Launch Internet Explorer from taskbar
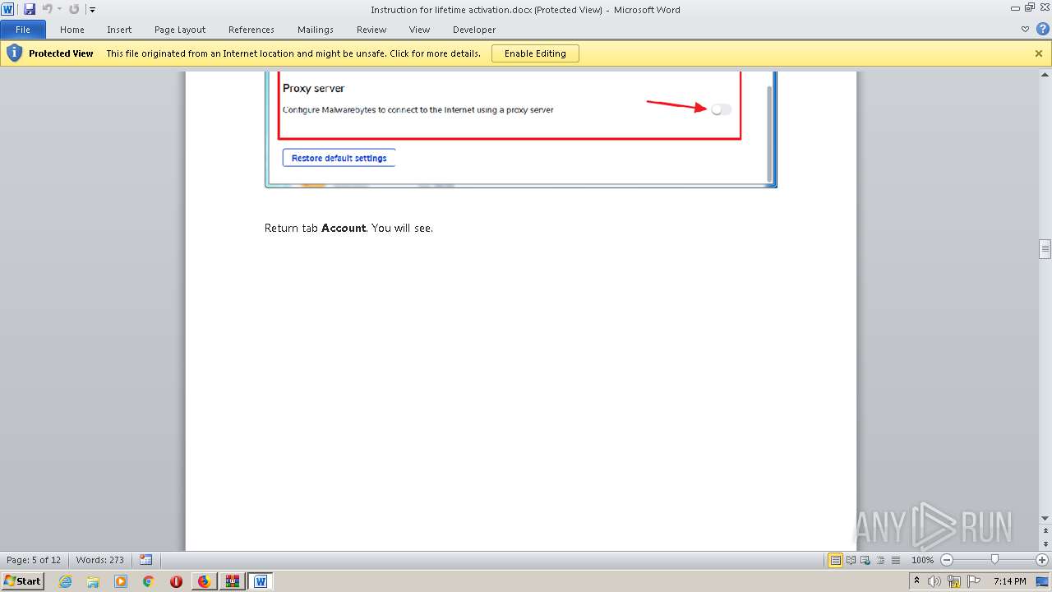Image resolution: width=1052 pixels, height=592 pixels. pyautogui.click(x=65, y=581)
